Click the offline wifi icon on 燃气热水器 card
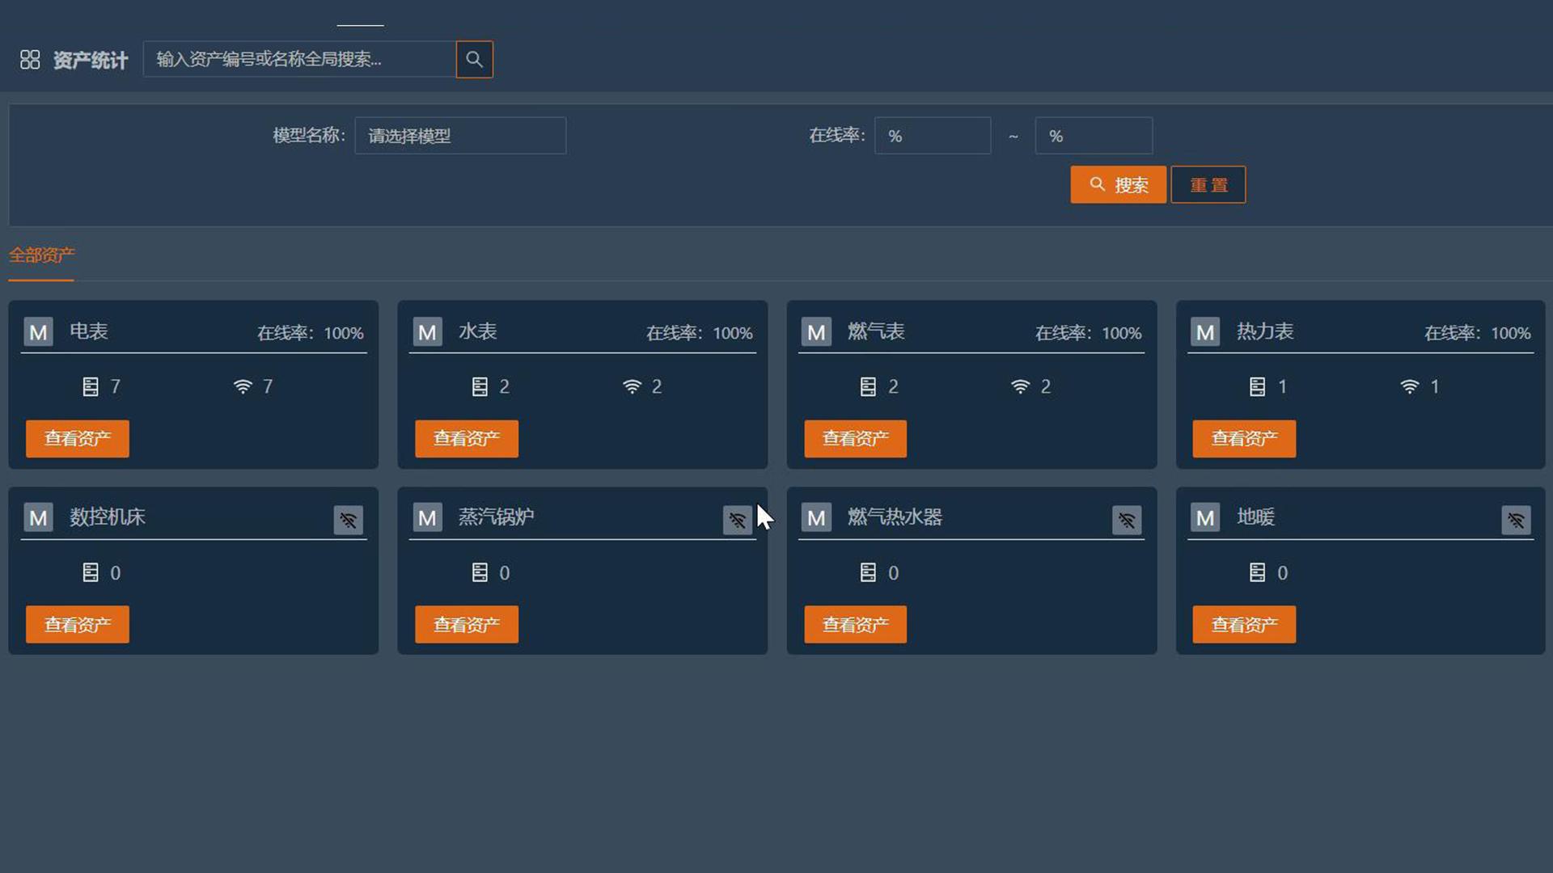1553x873 pixels. tap(1127, 520)
